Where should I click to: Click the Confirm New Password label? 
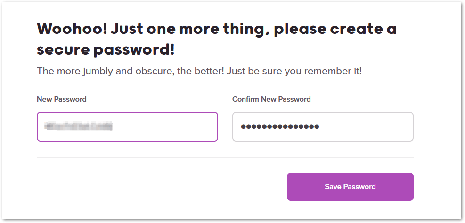[271, 99]
